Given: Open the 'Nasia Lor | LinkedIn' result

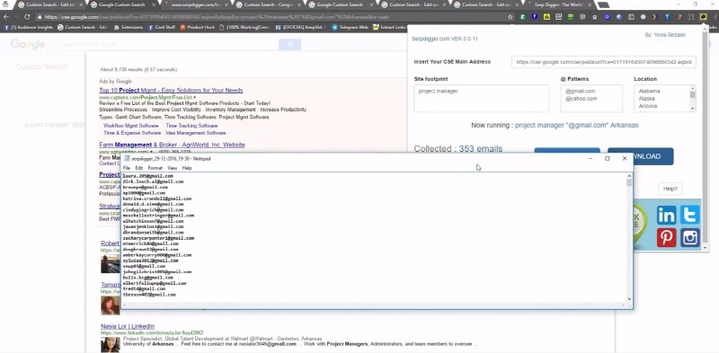Looking at the screenshot, I should [128, 326].
